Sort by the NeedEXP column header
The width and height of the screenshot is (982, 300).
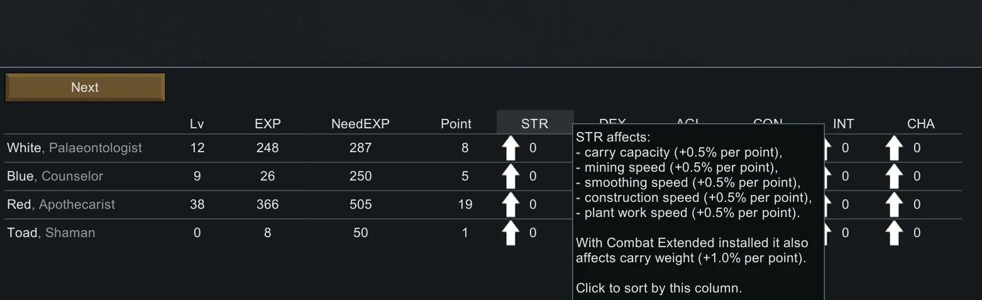point(360,124)
